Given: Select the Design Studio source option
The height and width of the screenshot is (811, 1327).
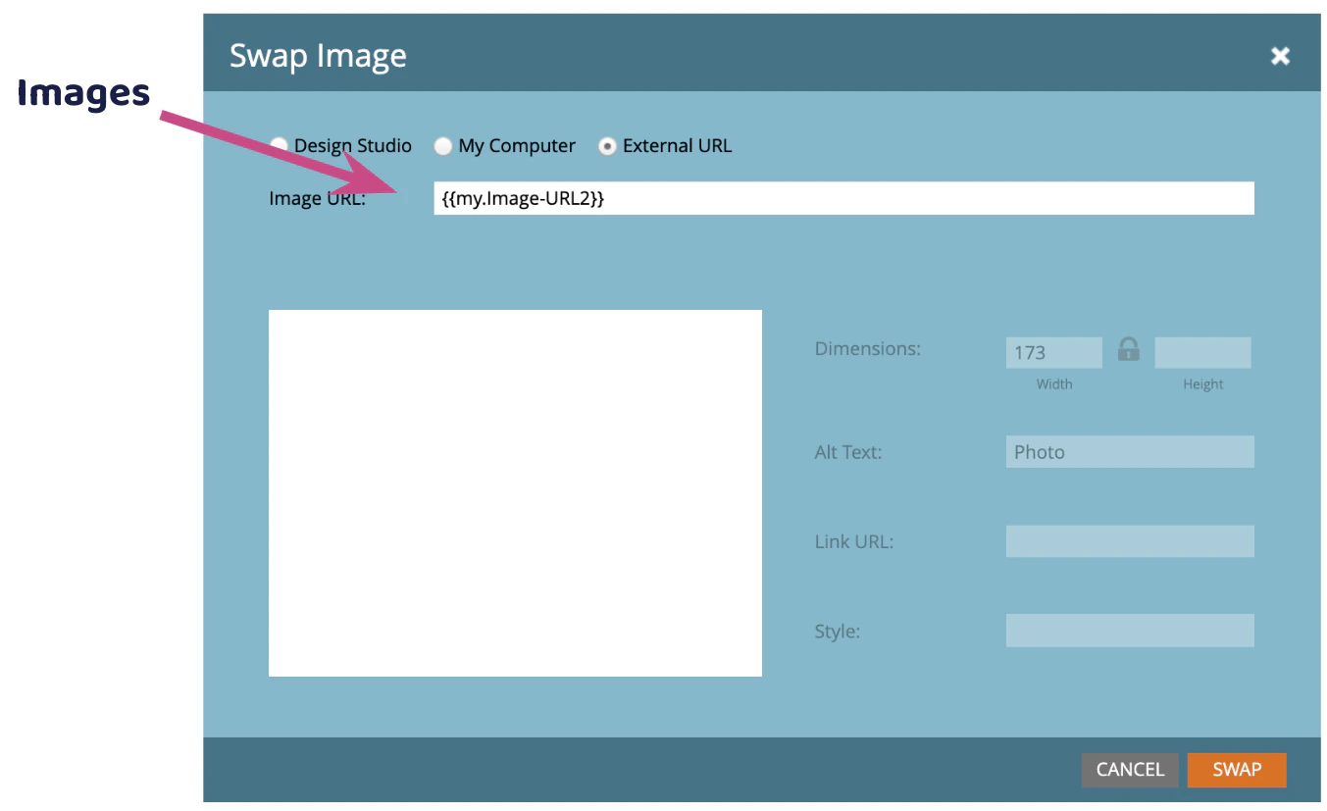Looking at the screenshot, I should pyautogui.click(x=279, y=144).
